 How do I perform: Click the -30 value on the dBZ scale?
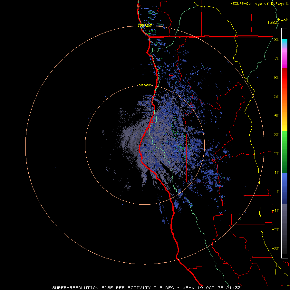pyautogui.click(x=276, y=249)
